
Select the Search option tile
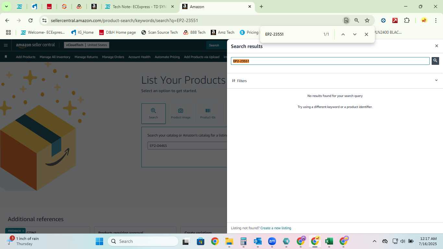tap(153, 113)
